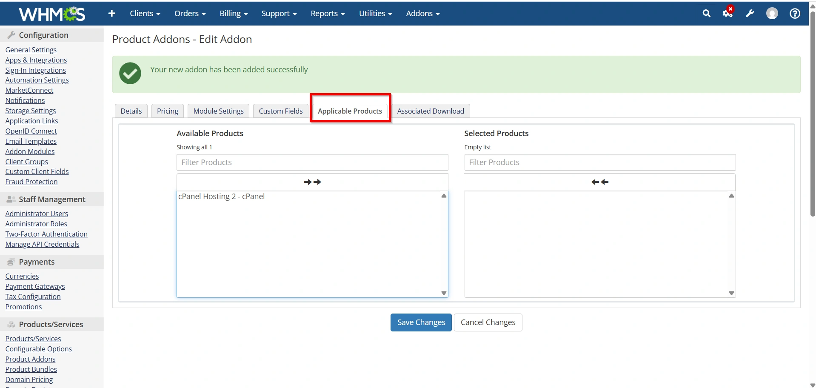Open MarketConnect link
Image resolution: width=816 pixels, height=388 pixels.
(x=29, y=90)
